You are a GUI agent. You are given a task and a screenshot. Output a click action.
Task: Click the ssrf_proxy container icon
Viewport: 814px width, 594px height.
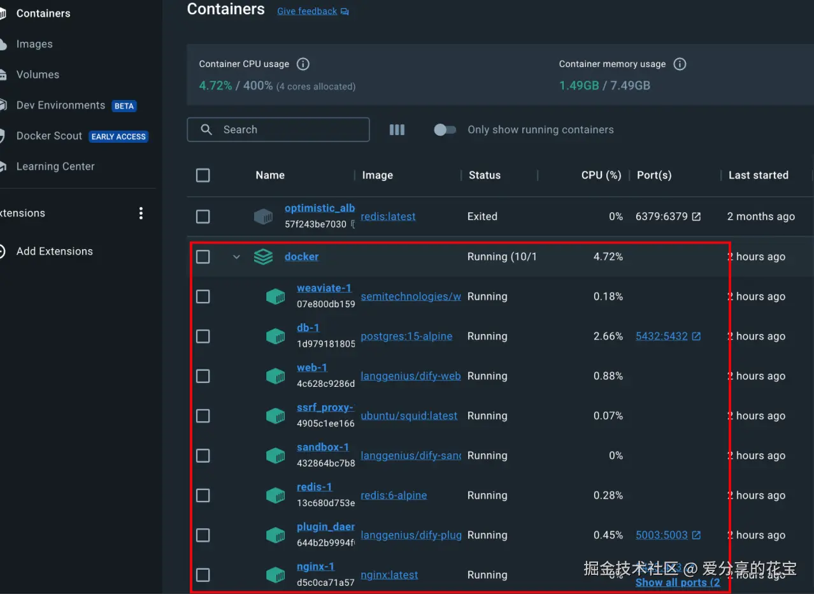pyautogui.click(x=275, y=416)
